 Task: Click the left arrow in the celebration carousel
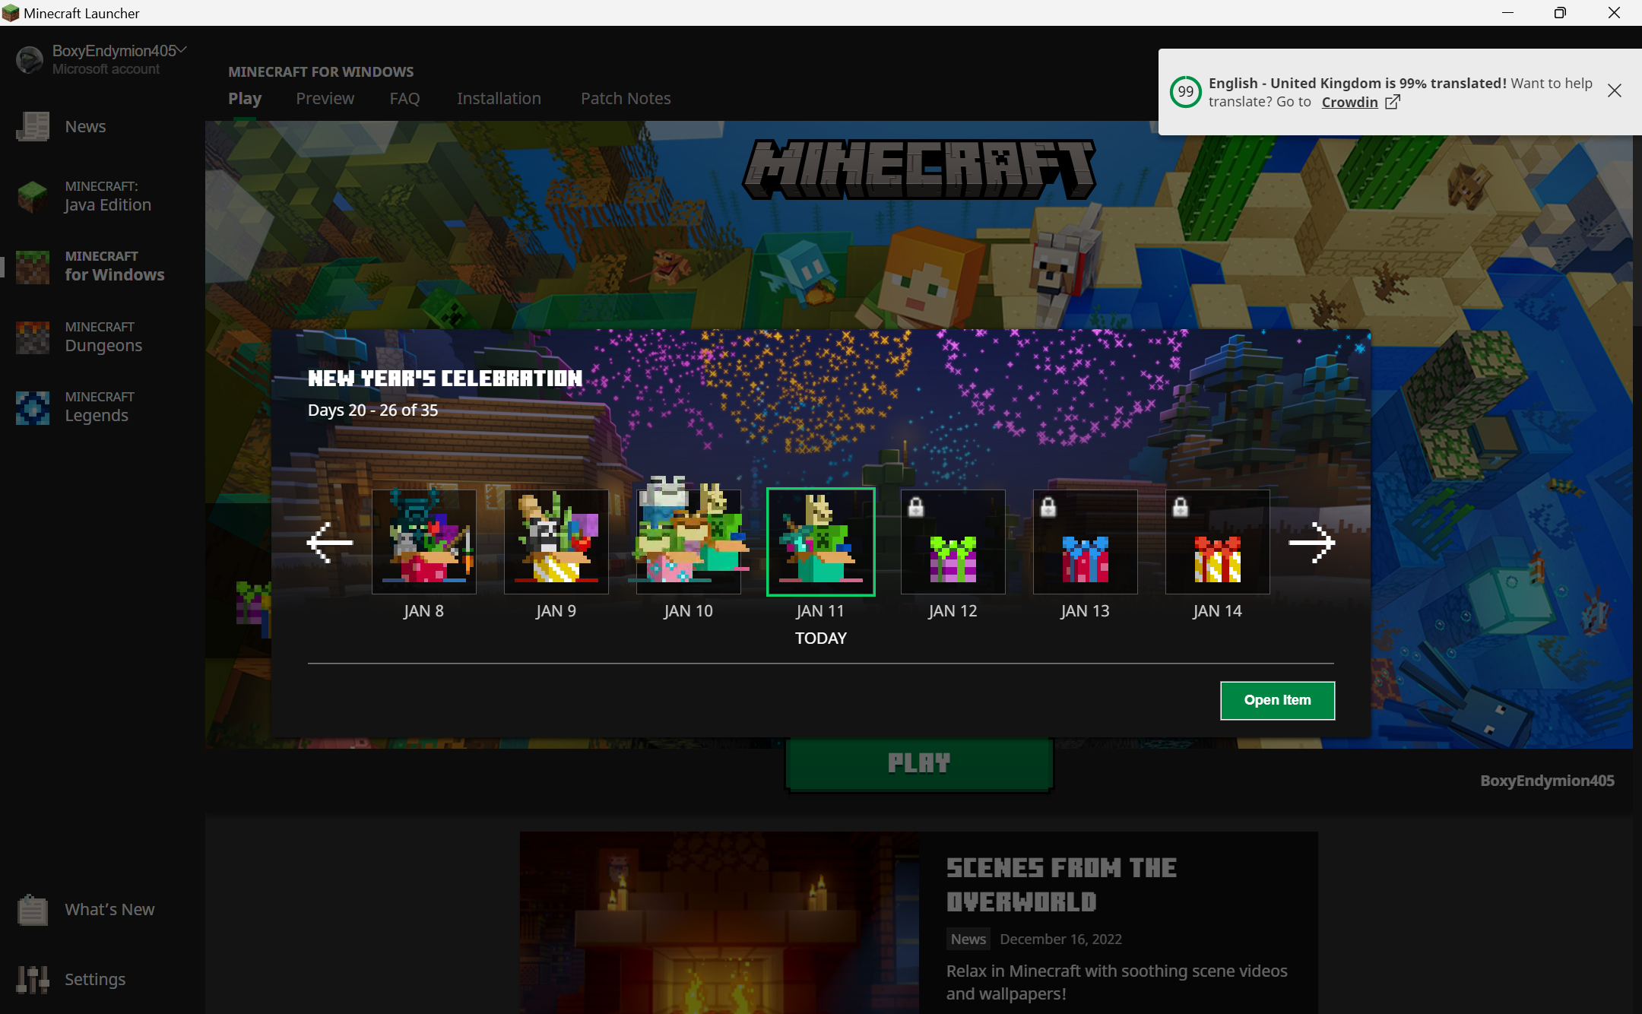point(330,542)
